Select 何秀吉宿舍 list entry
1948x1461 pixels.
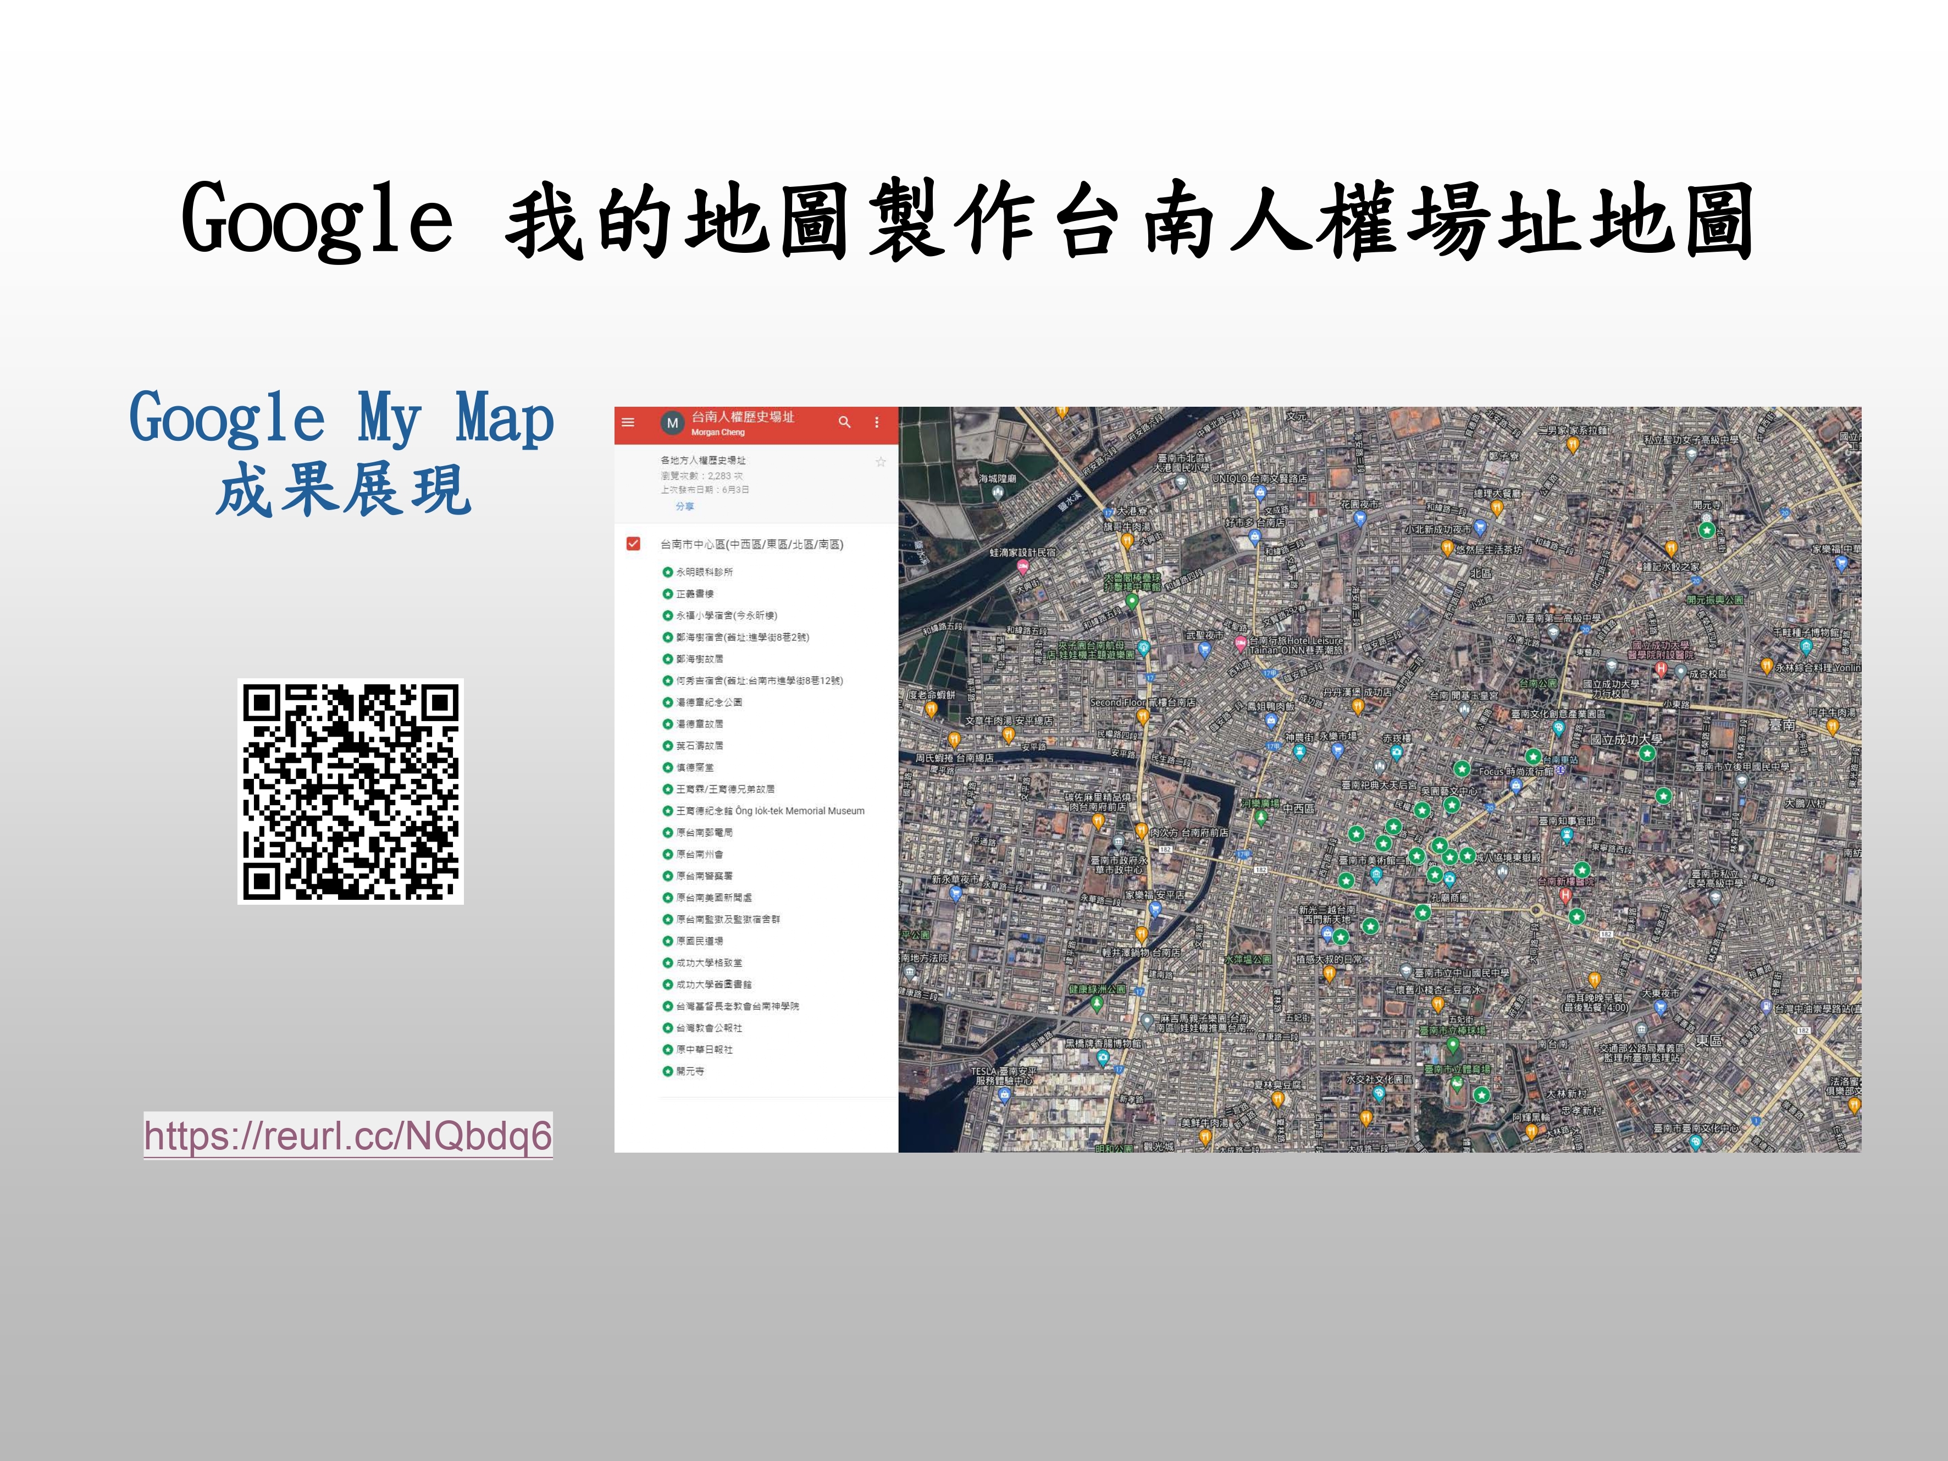click(x=753, y=680)
